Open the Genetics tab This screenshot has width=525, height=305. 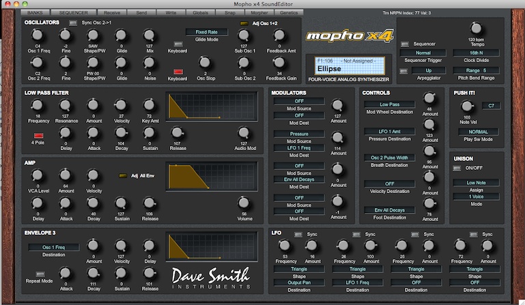coord(289,13)
